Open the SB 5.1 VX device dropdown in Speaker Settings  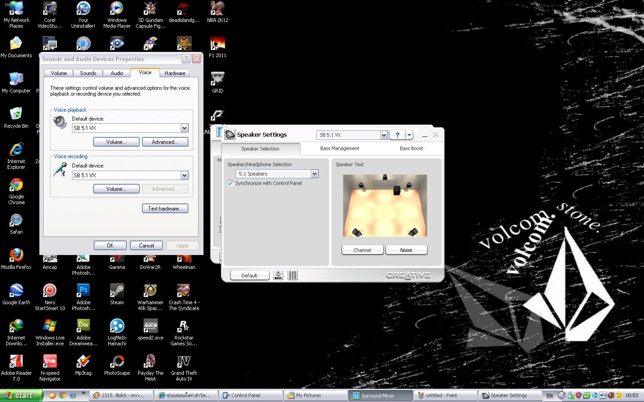[383, 135]
